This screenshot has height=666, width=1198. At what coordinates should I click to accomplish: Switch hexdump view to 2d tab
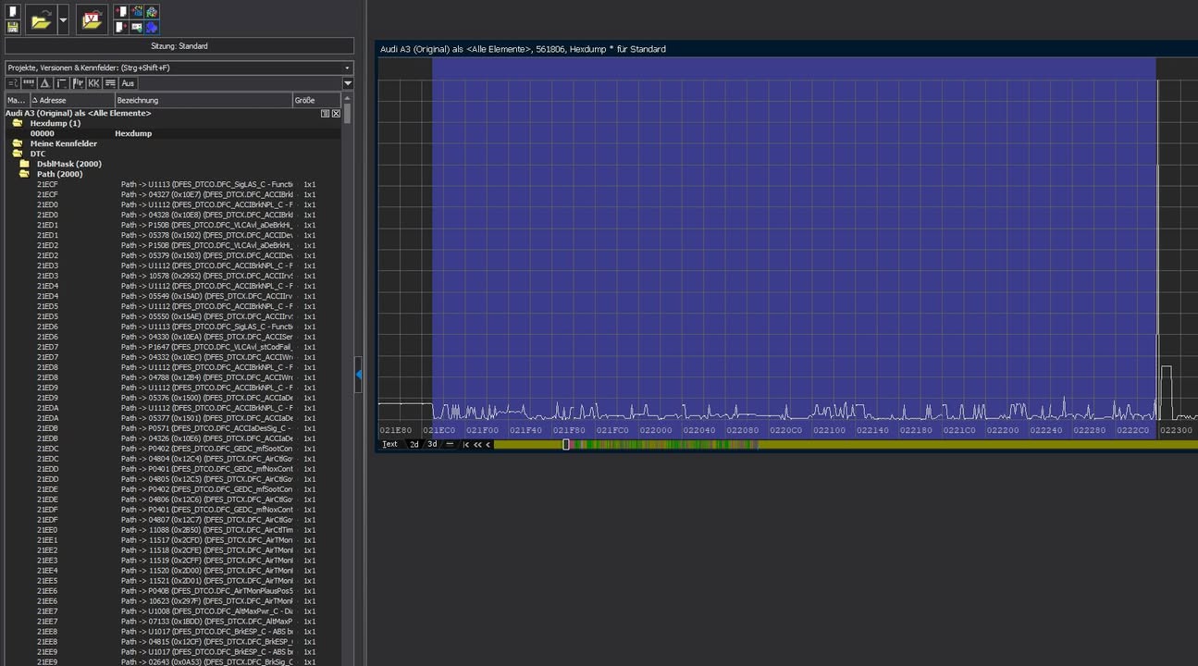click(x=414, y=444)
